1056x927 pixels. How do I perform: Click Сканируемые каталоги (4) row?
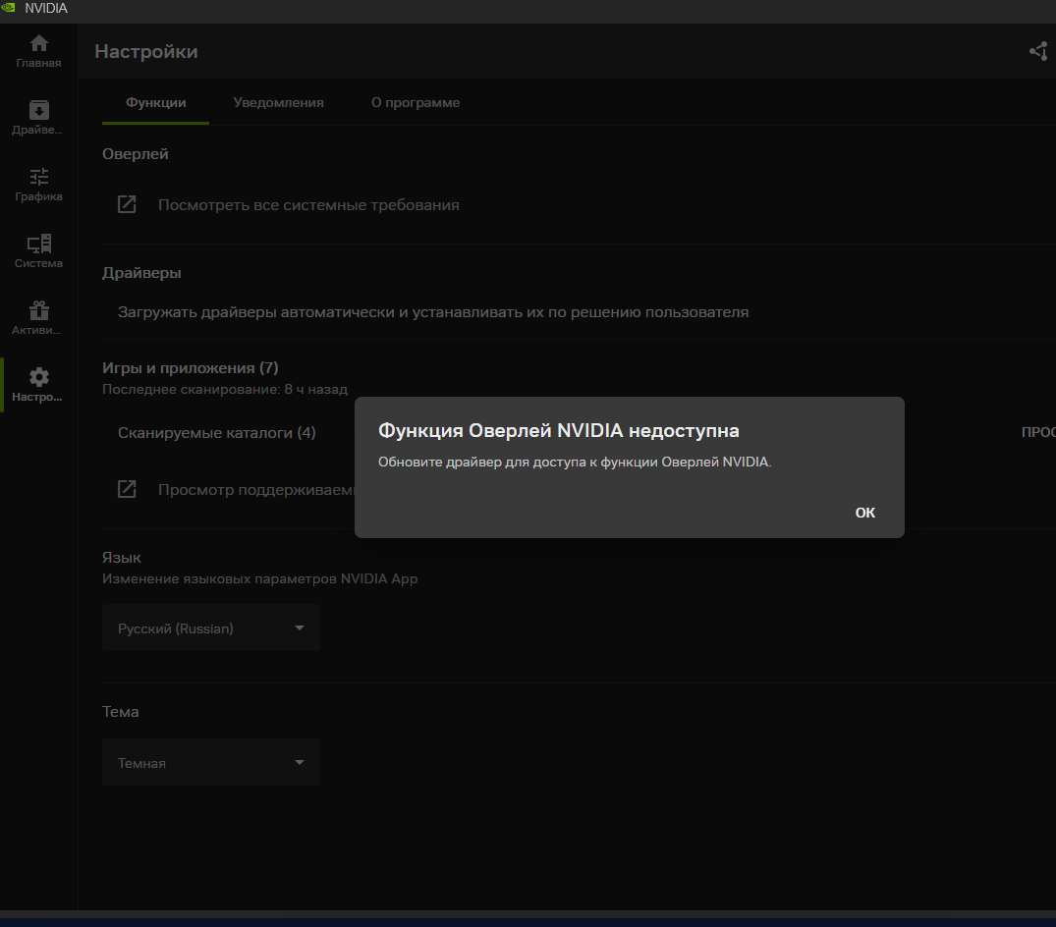(217, 433)
